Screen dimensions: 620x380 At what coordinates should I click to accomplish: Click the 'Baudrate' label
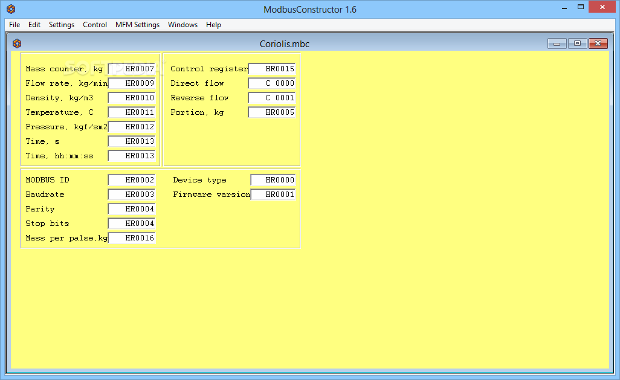click(45, 195)
